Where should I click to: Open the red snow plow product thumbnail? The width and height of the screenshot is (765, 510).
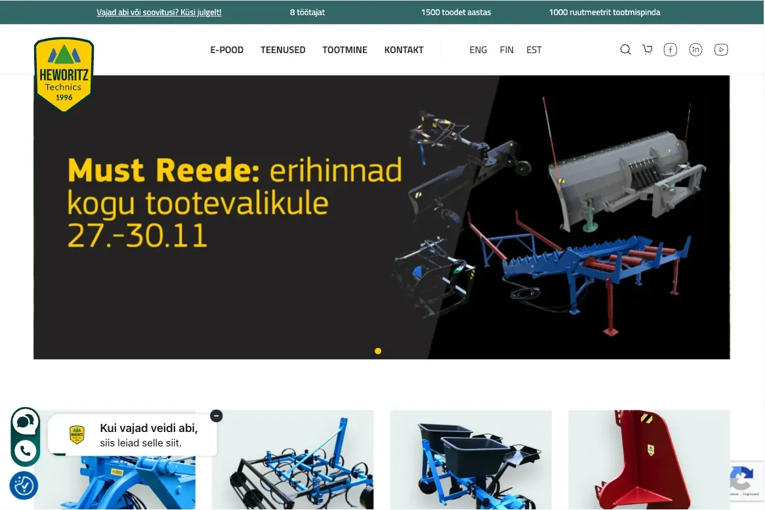pyautogui.click(x=648, y=460)
